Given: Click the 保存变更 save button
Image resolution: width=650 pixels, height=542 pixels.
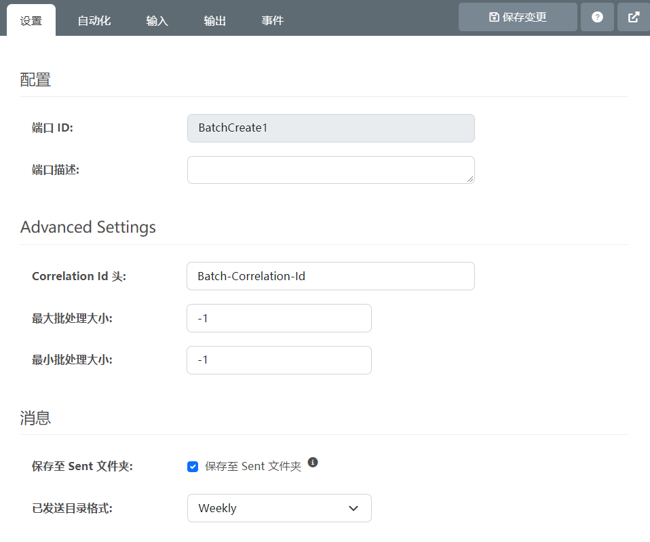Looking at the screenshot, I should point(518,17).
